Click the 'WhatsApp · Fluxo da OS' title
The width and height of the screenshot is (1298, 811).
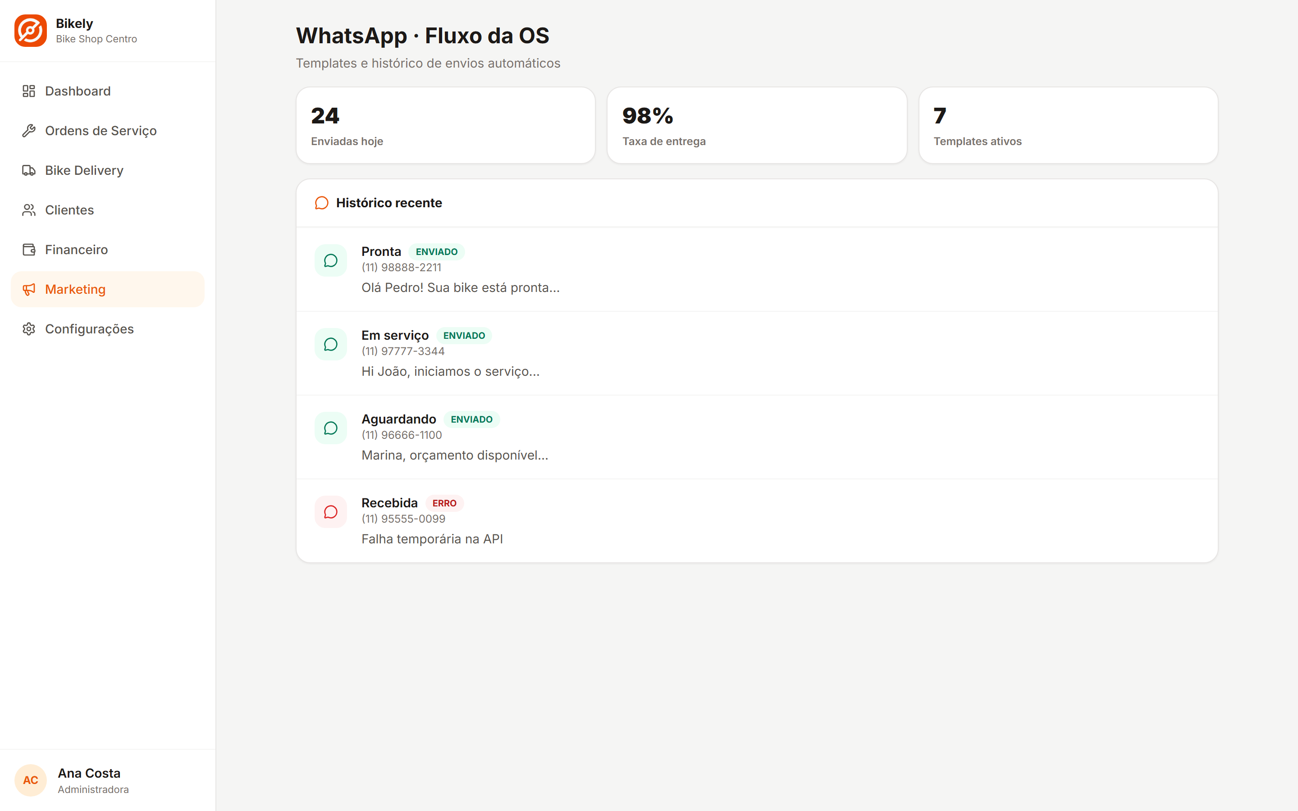(x=423, y=36)
